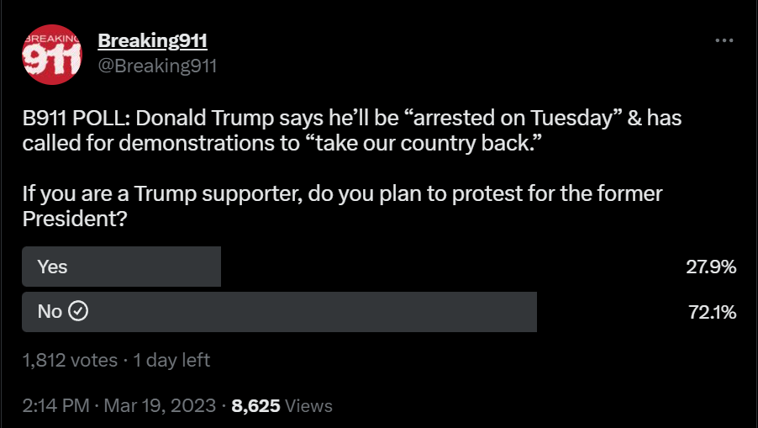Click the "Yes" option label text

coord(52,267)
